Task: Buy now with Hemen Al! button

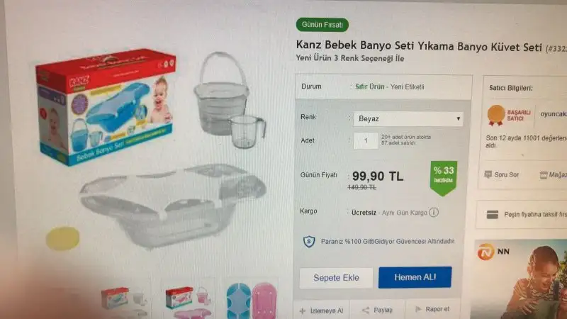Action: (415, 277)
